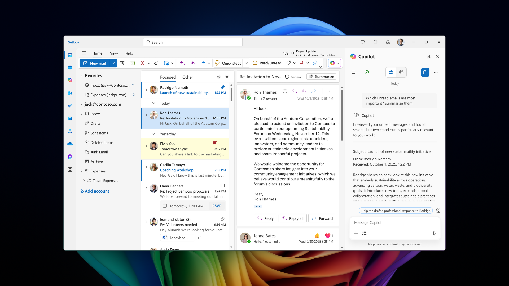Open the Calendar app in the sidebar
509x286 pixels.
(70, 68)
